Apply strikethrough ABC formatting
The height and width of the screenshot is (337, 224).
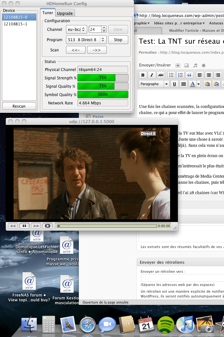pos(161,75)
